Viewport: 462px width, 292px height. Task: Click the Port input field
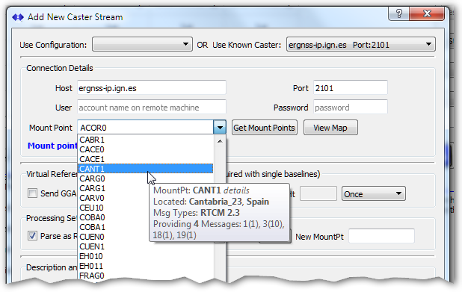[x=351, y=87]
